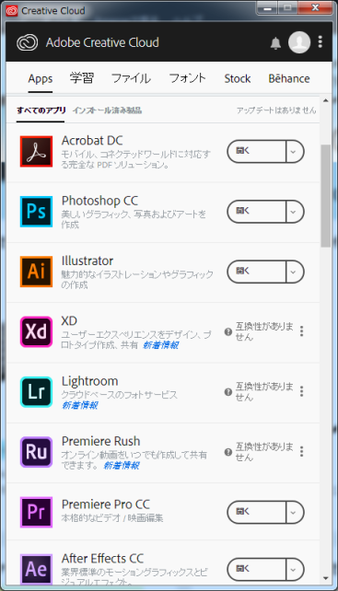Click the Creative Cloud title bar icon
Image resolution: width=338 pixels, height=591 pixels.
(12, 10)
